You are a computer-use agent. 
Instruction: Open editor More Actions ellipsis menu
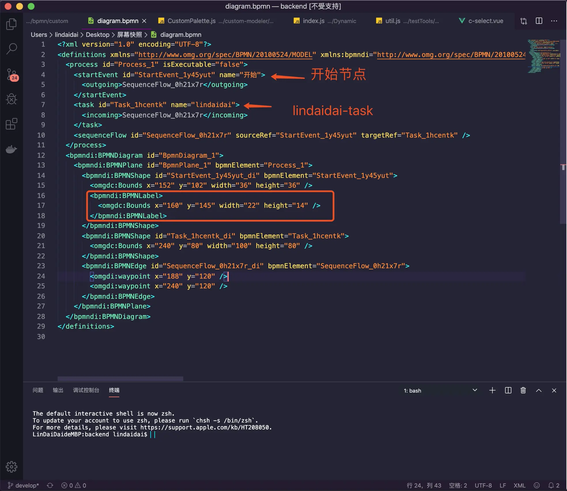pyautogui.click(x=554, y=21)
